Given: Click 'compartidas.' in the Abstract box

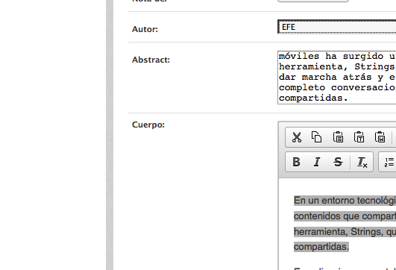Looking at the screenshot, I should [313, 98].
